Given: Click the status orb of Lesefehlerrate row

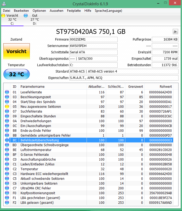Looking at the screenshot, I should tap(7, 92).
